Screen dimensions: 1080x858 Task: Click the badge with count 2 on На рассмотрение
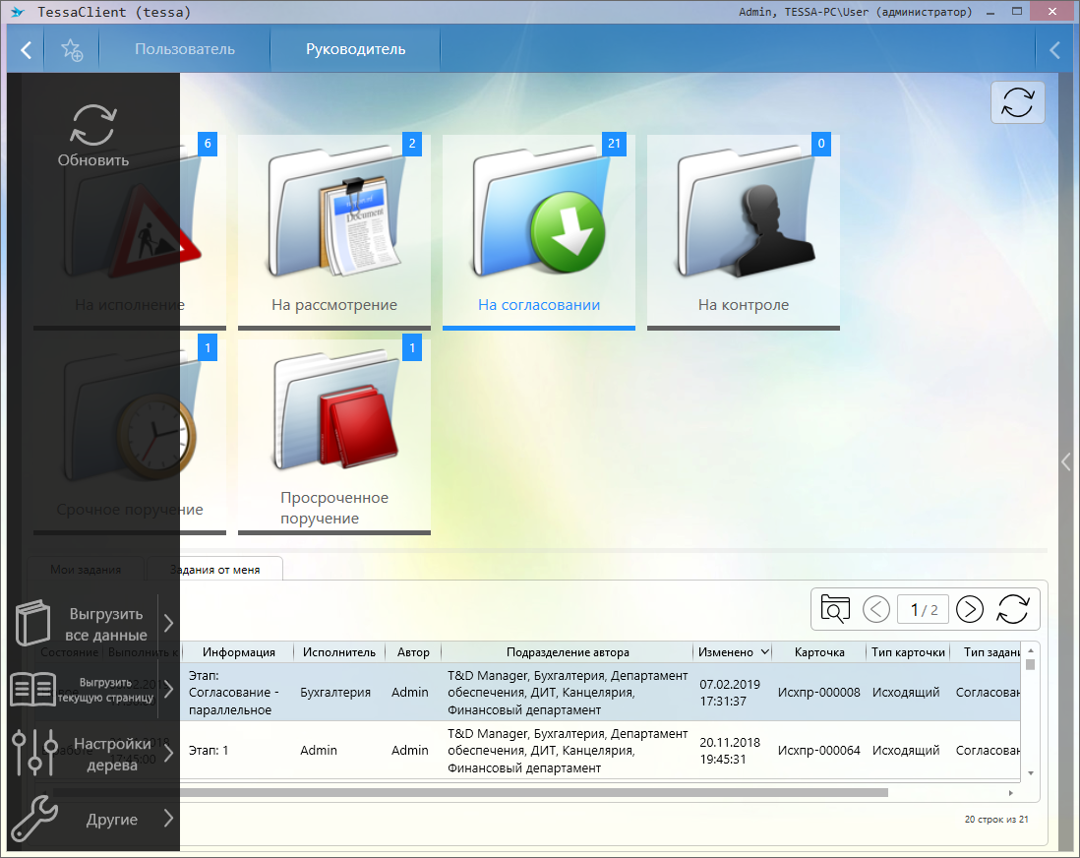[412, 144]
